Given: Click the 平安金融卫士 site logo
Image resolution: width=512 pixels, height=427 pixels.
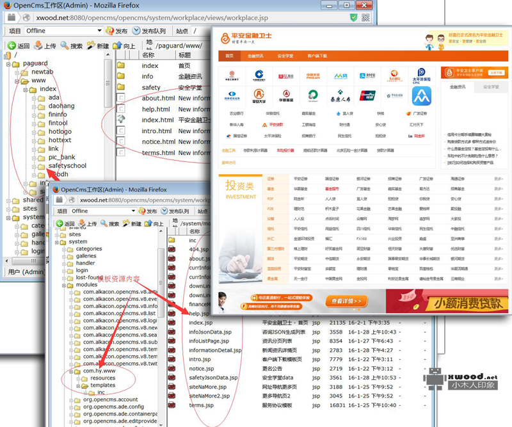Looking at the screenshot, I should click(x=246, y=38).
